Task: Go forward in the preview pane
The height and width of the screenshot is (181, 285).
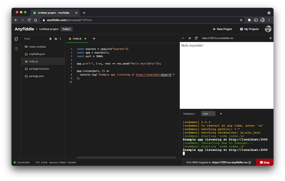Action: (x=190, y=38)
